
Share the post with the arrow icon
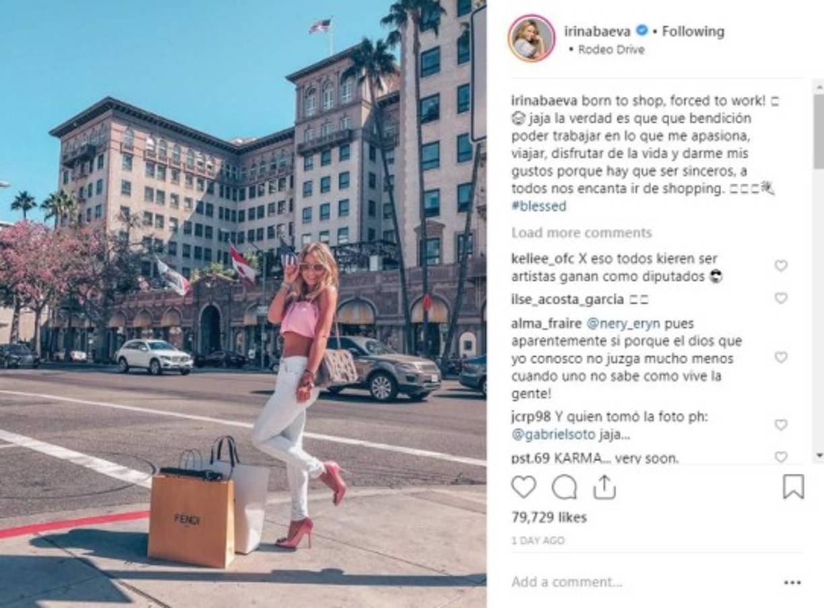point(605,487)
